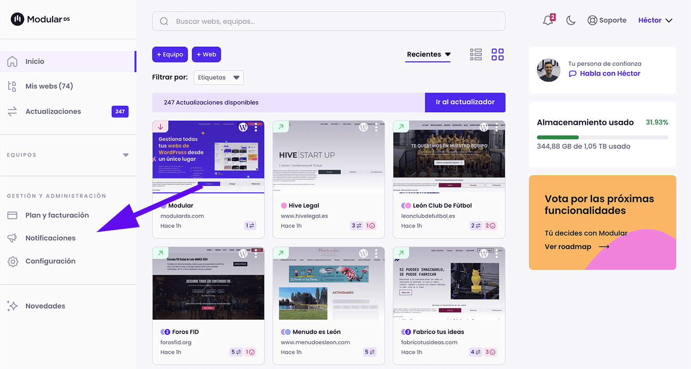Click the Ver roadmap link
The height and width of the screenshot is (369, 691).
click(577, 247)
